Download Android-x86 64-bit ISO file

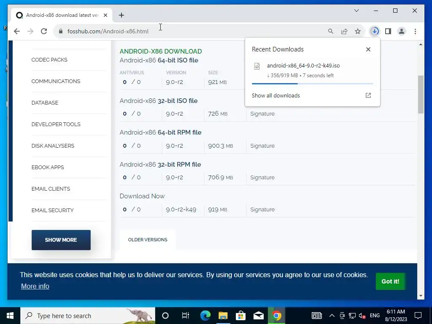[x=159, y=60]
